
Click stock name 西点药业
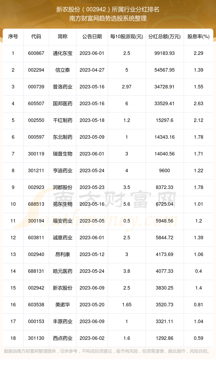[63, 338]
